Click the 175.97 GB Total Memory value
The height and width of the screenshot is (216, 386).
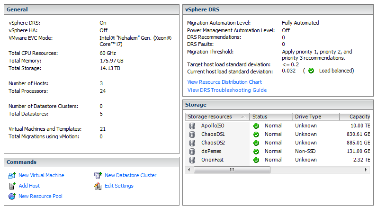point(111,61)
